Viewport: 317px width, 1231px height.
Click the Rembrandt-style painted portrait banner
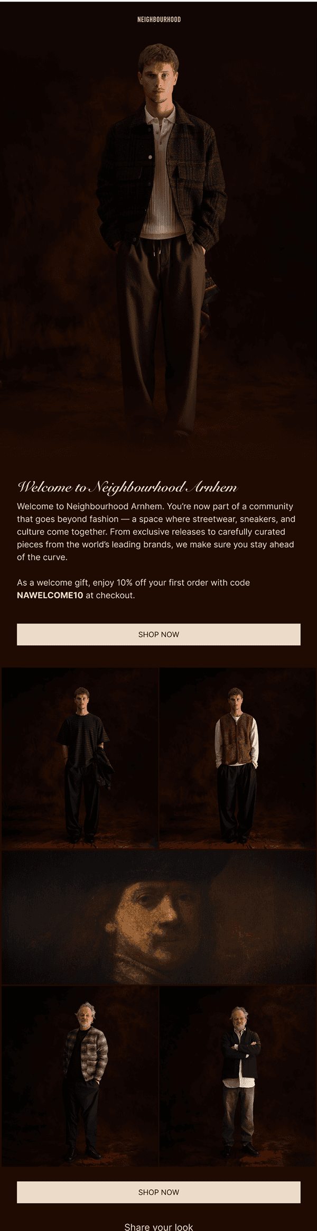click(158, 918)
